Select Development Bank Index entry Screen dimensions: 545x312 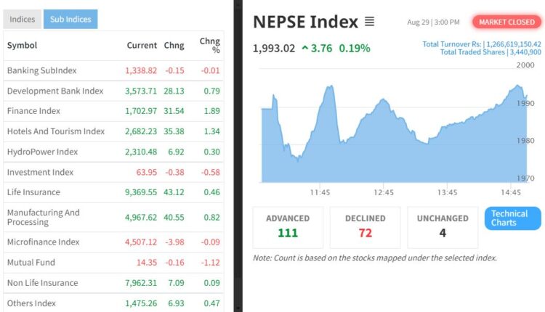(55, 91)
